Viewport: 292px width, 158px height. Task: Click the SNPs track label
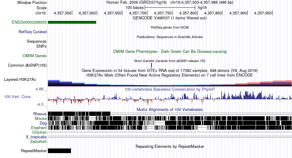(41, 46)
